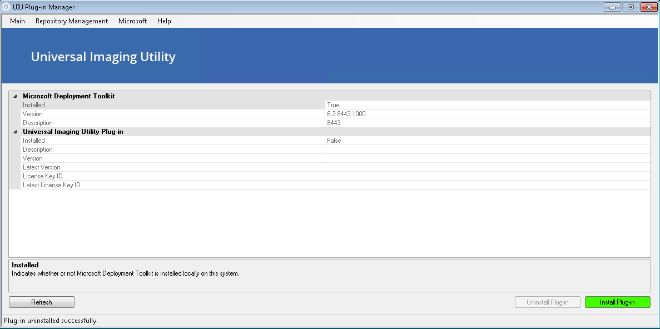This screenshot has width=660, height=329.
Task: Click the Microsoft Deployment Toolkit header text
Action: 68,96
